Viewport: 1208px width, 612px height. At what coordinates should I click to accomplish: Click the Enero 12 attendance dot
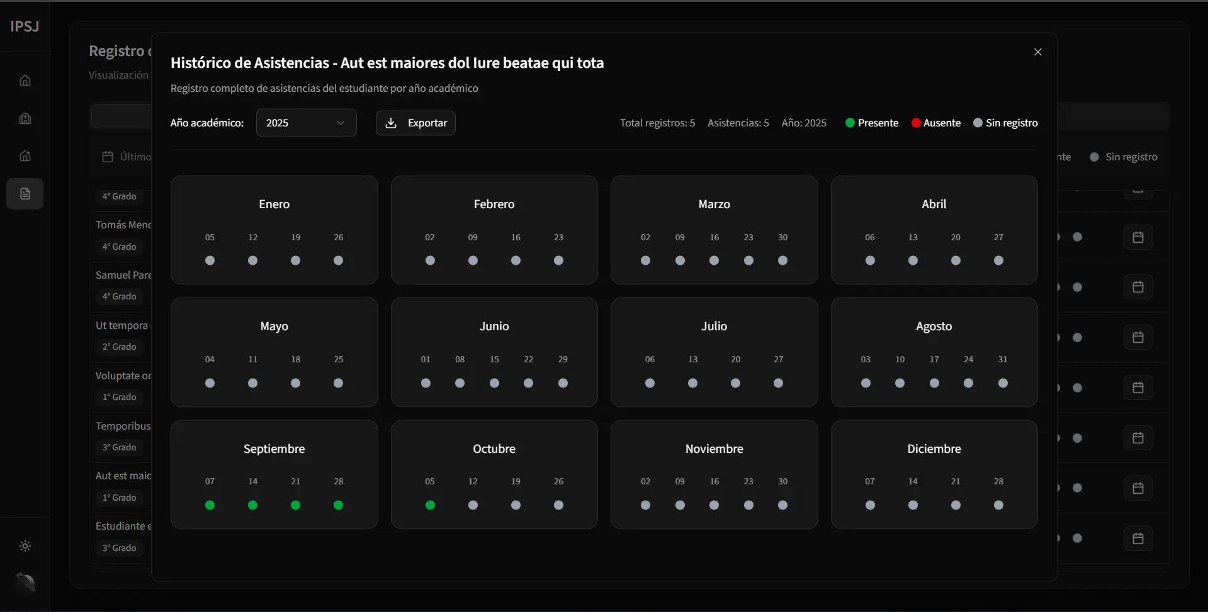click(252, 260)
